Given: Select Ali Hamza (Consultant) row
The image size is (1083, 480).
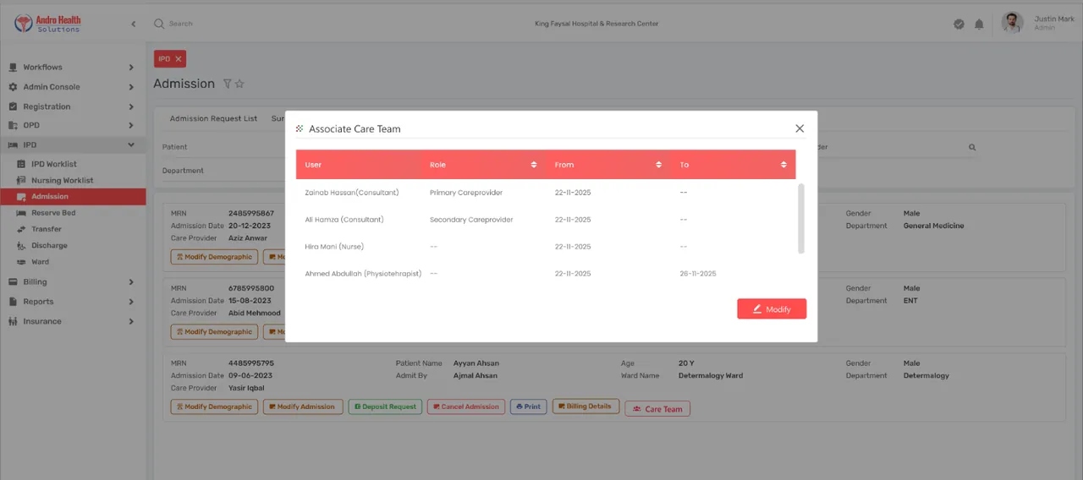Looking at the screenshot, I should click(x=546, y=220).
